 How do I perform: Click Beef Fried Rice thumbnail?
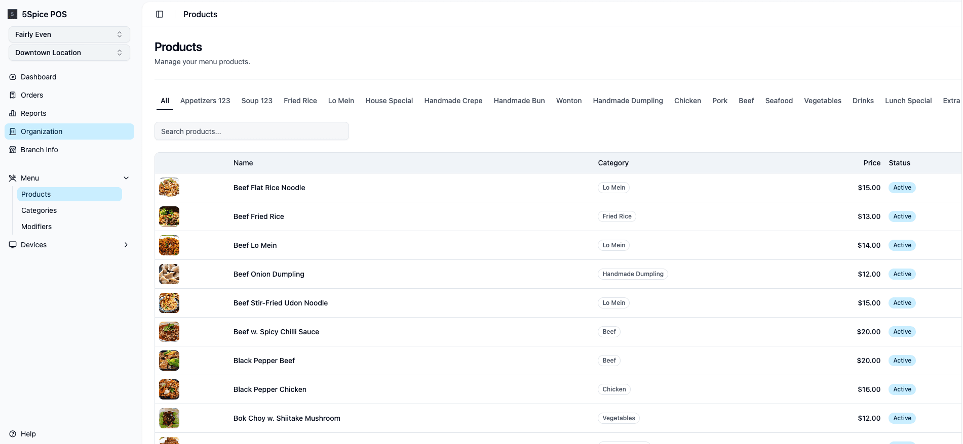click(169, 216)
